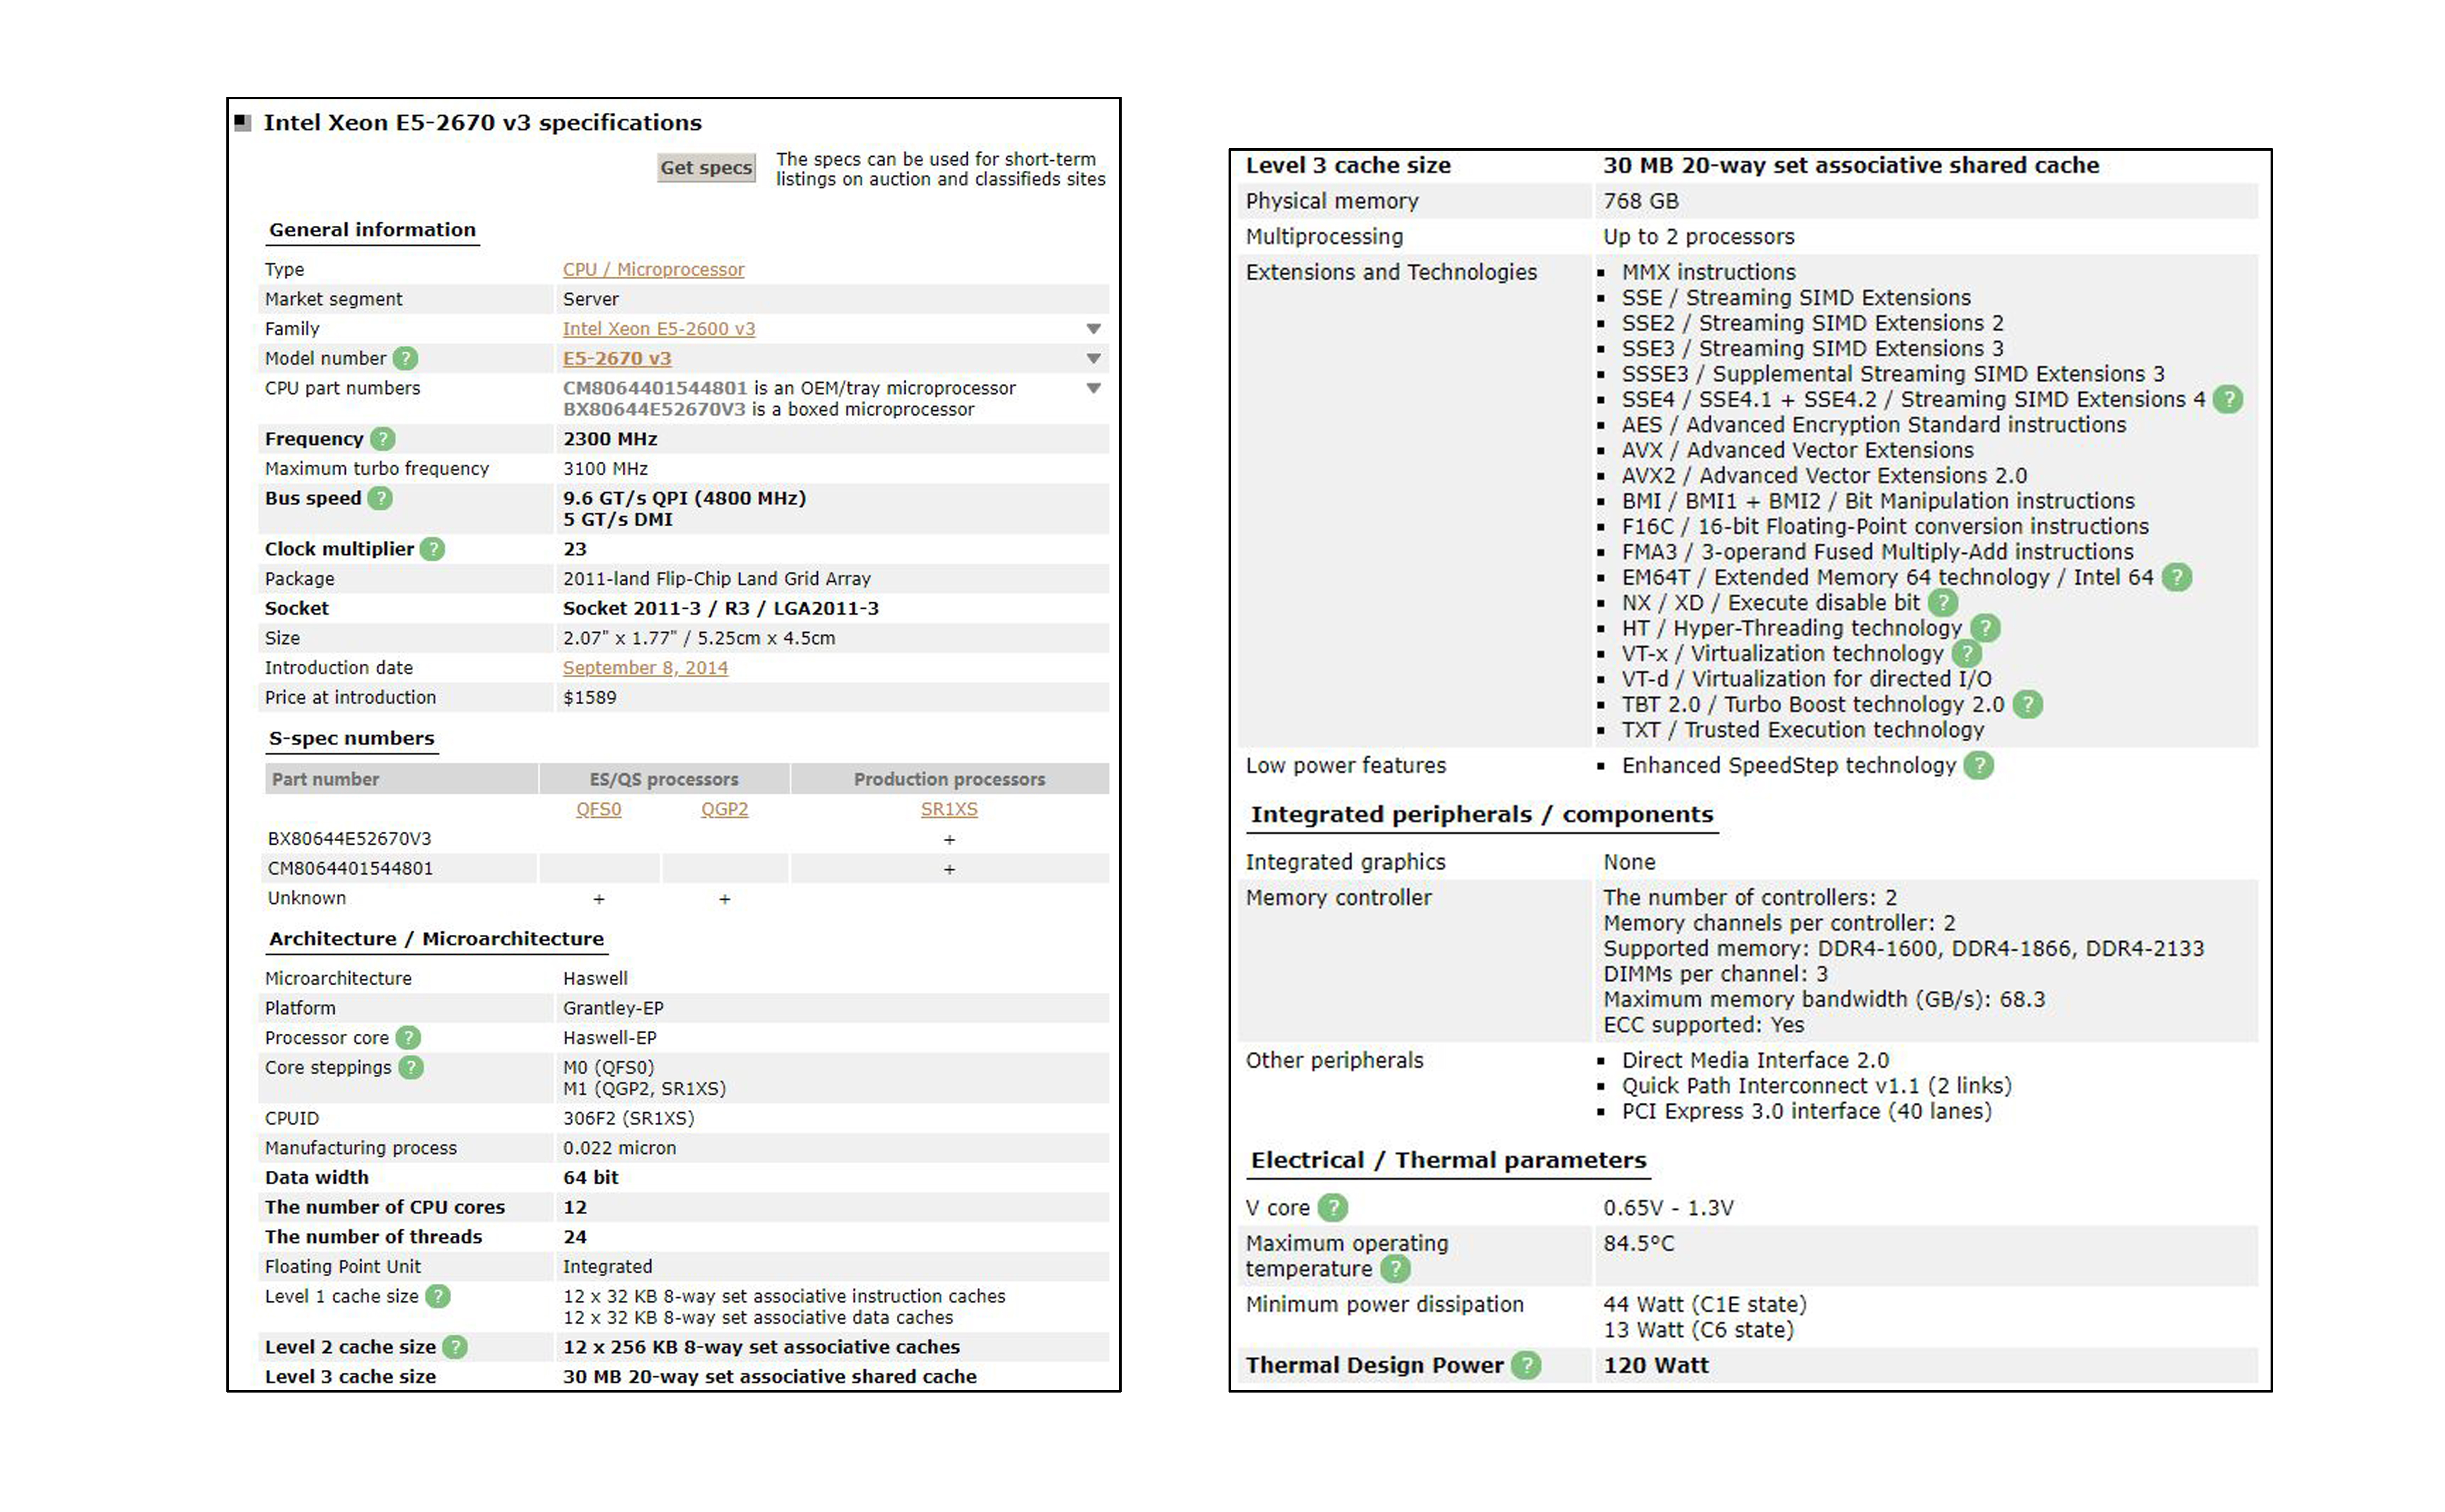2445x1512 pixels.
Task: Click the Get specs button
Action: click(x=706, y=168)
